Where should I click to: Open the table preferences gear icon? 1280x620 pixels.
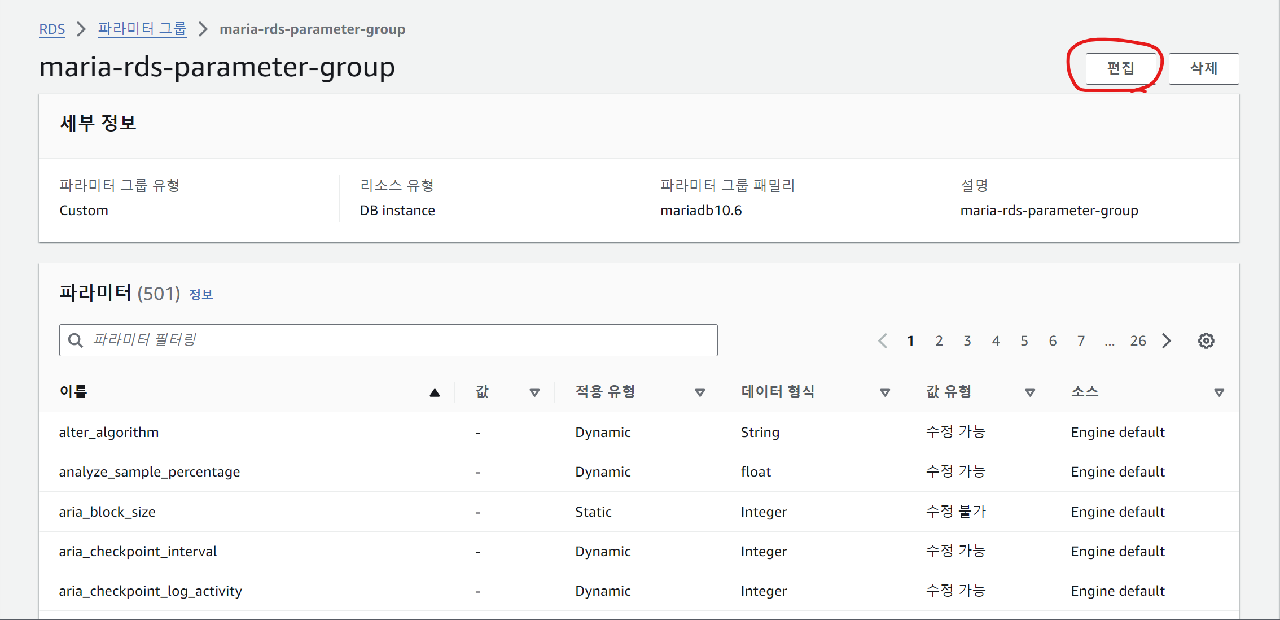tap(1206, 340)
